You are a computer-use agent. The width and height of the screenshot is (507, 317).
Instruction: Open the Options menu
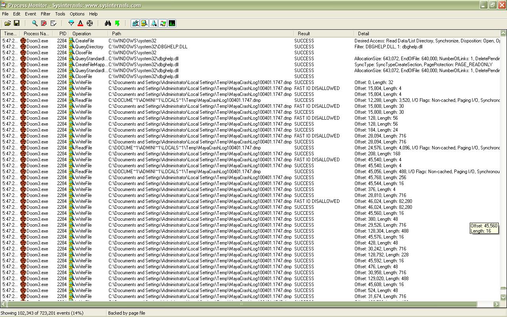[x=77, y=14]
